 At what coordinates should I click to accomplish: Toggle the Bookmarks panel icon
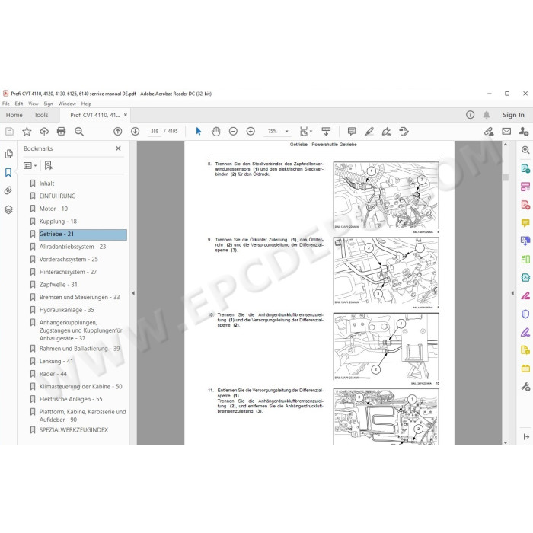click(8, 172)
